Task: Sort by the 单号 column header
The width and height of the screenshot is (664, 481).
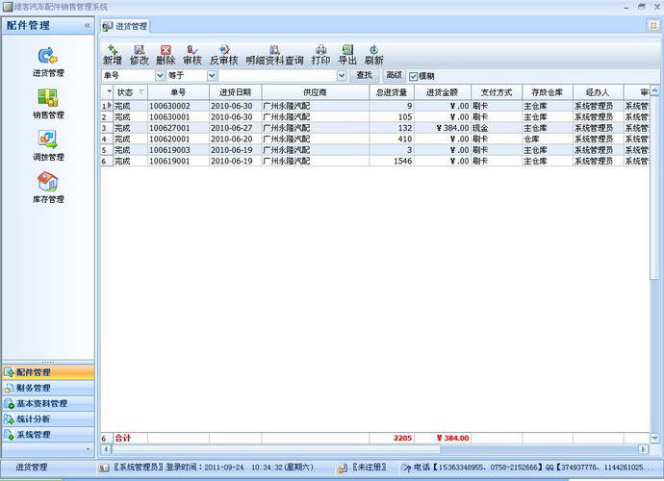Action: coord(178,92)
